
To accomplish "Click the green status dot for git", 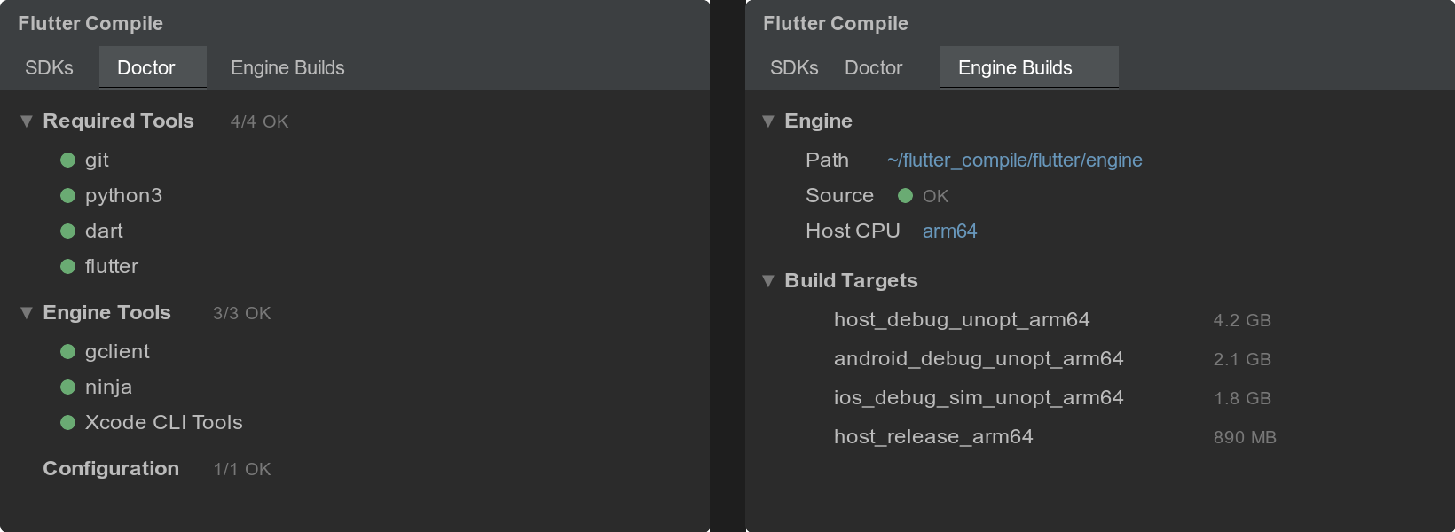I will point(67,160).
